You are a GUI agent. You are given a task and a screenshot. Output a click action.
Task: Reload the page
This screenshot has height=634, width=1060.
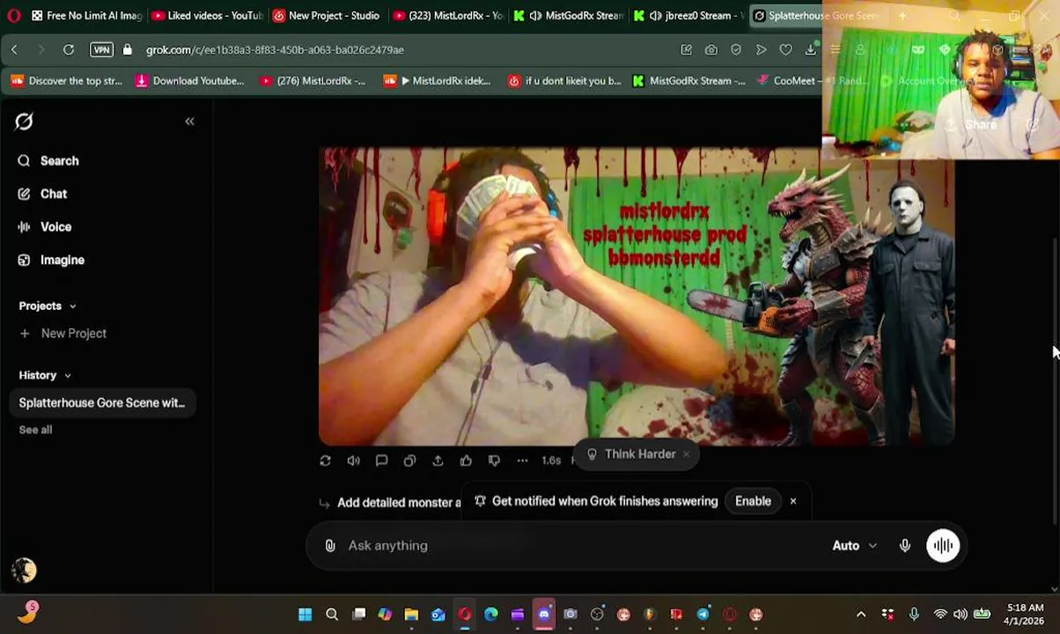point(68,50)
